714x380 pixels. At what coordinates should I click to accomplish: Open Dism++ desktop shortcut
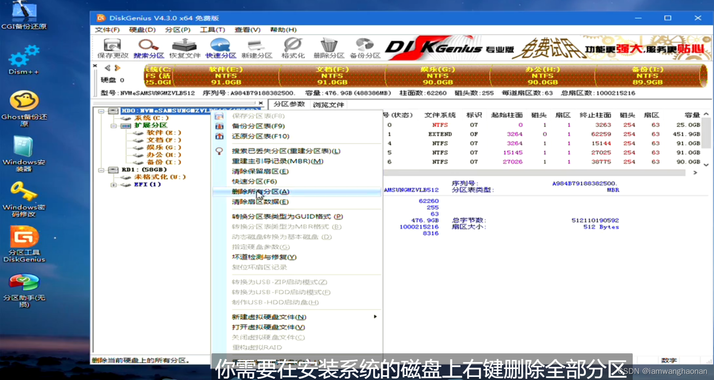(24, 60)
